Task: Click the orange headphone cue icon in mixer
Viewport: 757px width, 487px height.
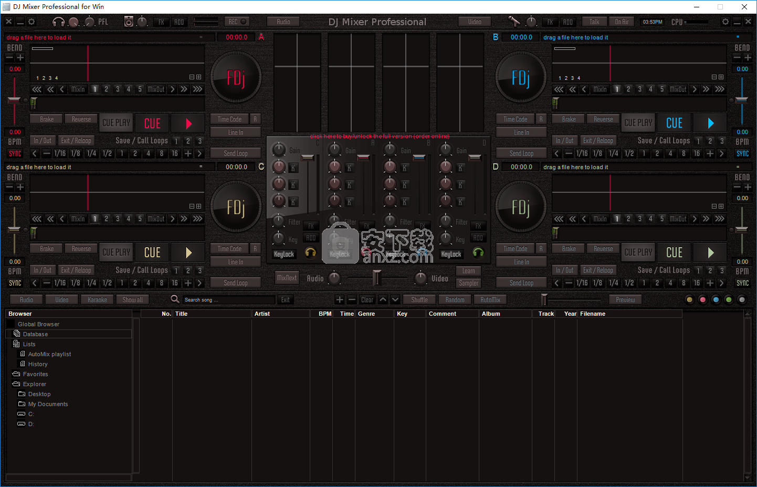Action: click(310, 253)
